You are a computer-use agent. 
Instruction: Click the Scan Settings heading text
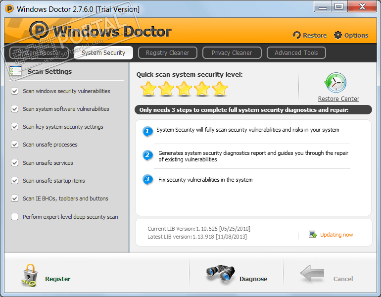pos(49,72)
